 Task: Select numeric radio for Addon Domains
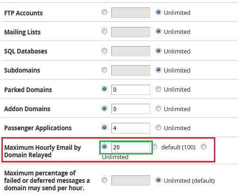[x=104, y=108]
